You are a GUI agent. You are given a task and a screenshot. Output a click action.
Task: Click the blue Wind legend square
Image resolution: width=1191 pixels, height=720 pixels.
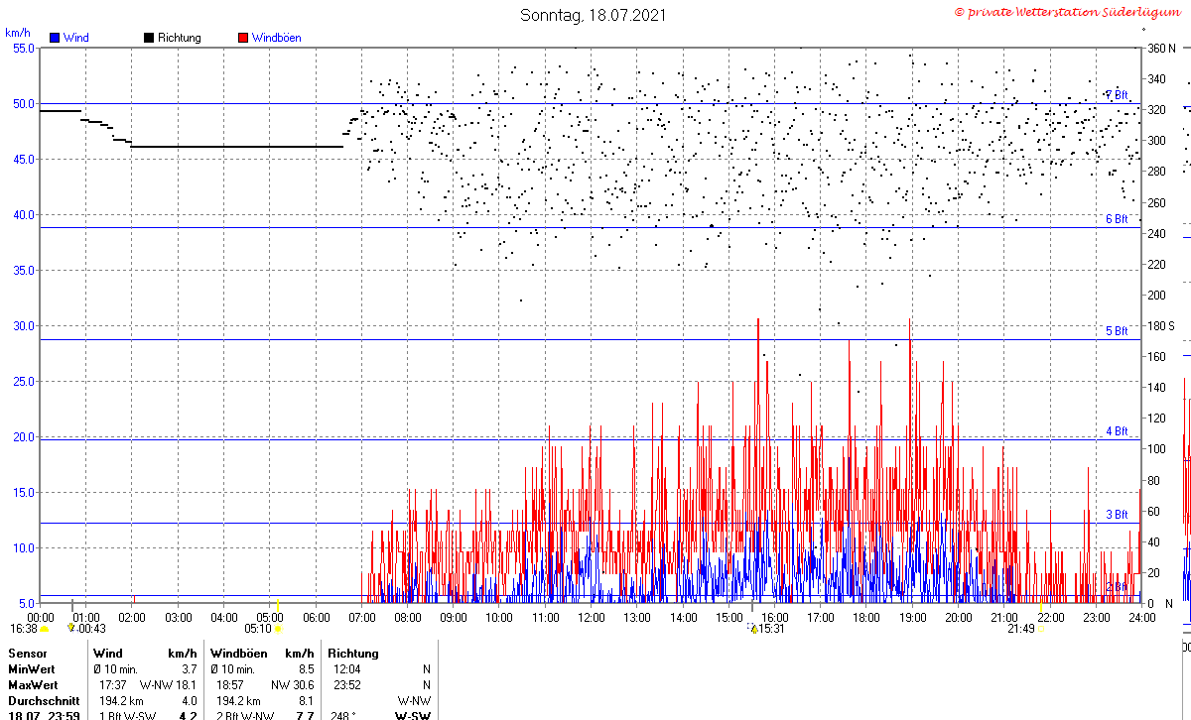(55, 38)
